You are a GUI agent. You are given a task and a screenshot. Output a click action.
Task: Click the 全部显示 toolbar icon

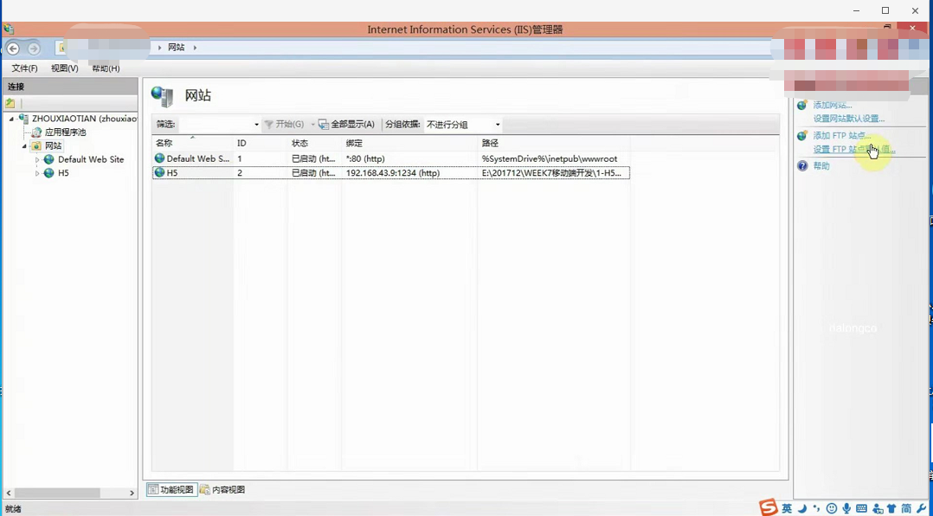(324, 125)
